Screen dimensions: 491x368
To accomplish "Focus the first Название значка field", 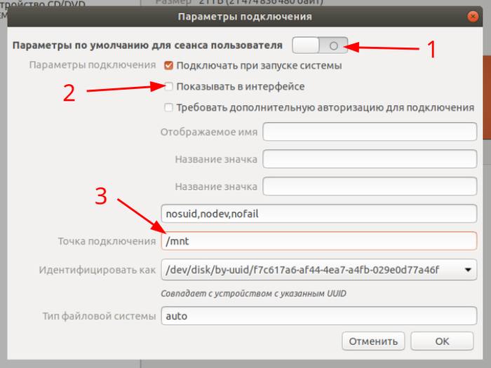I will coord(370,159).
